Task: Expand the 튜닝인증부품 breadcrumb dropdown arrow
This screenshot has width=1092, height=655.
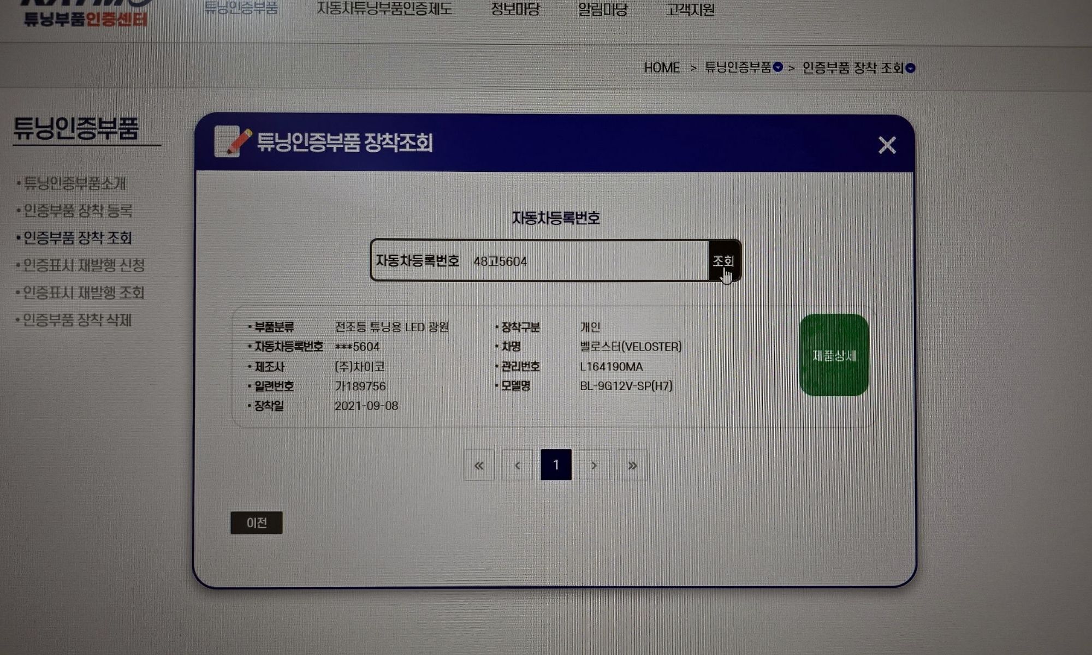Action: coord(778,67)
